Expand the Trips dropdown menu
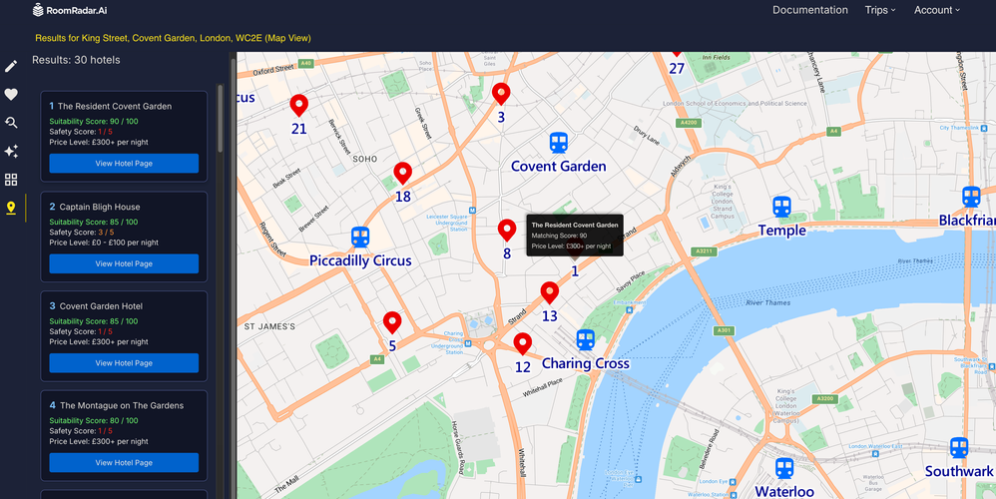996x499 pixels. tap(880, 10)
